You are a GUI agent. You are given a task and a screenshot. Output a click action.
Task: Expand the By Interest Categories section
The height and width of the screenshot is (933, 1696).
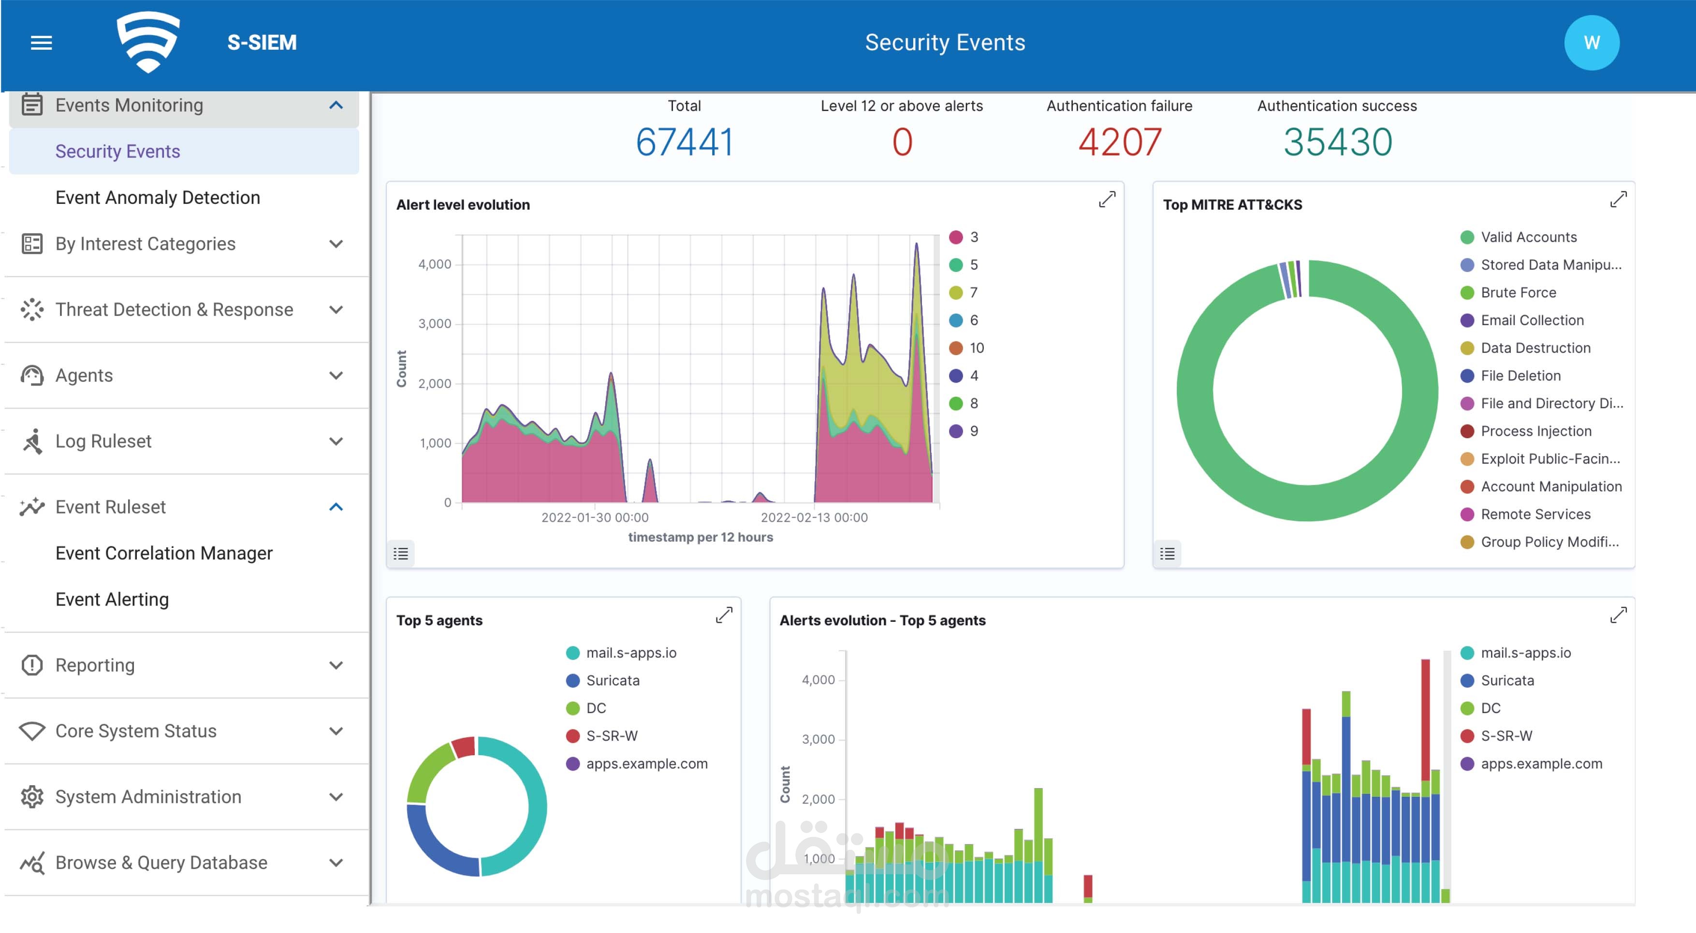[x=336, y=244]
